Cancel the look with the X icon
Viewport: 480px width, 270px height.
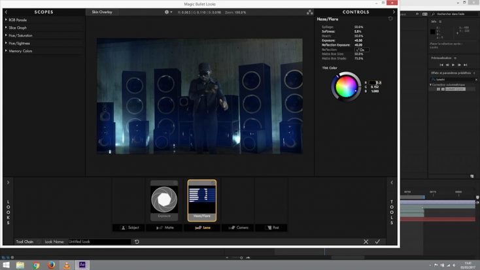[366, 241]
